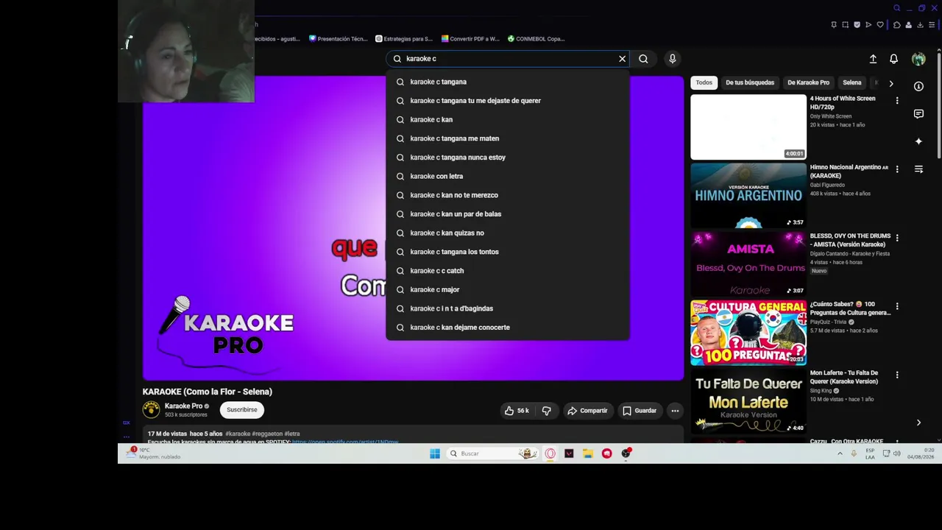Open the playlist queue icon in right sidebar
The image size is (942, 530).
(918, 169)
